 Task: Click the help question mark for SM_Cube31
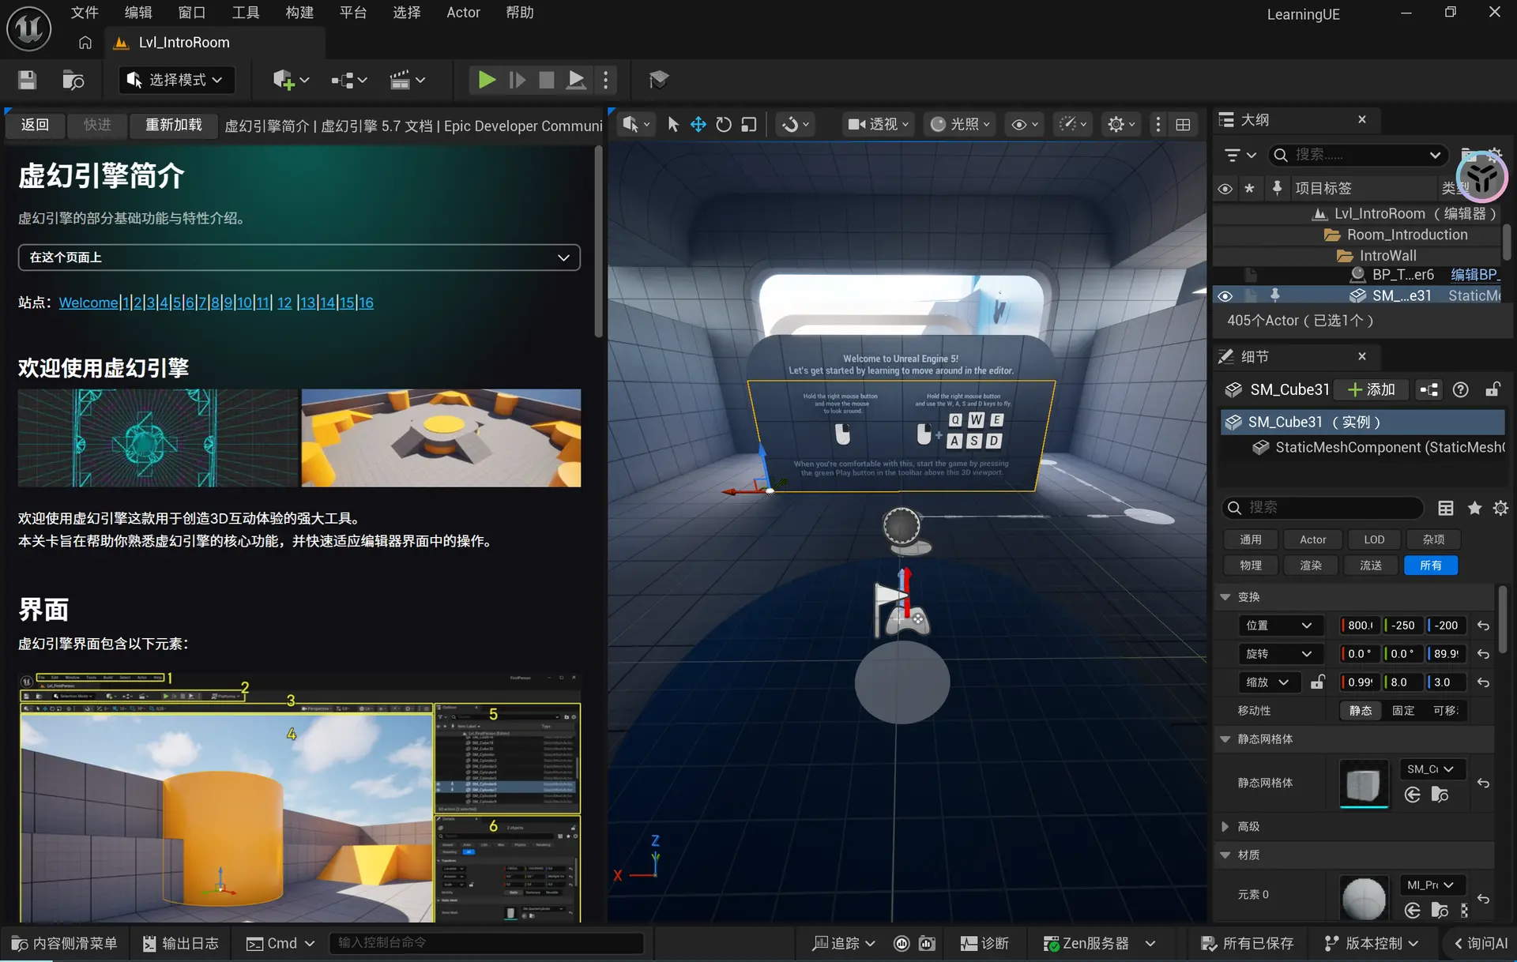click(1461, 389)
